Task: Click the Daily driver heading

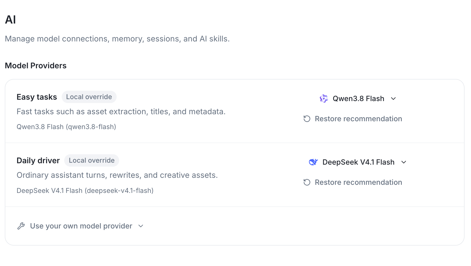Action: pos(38,160)
